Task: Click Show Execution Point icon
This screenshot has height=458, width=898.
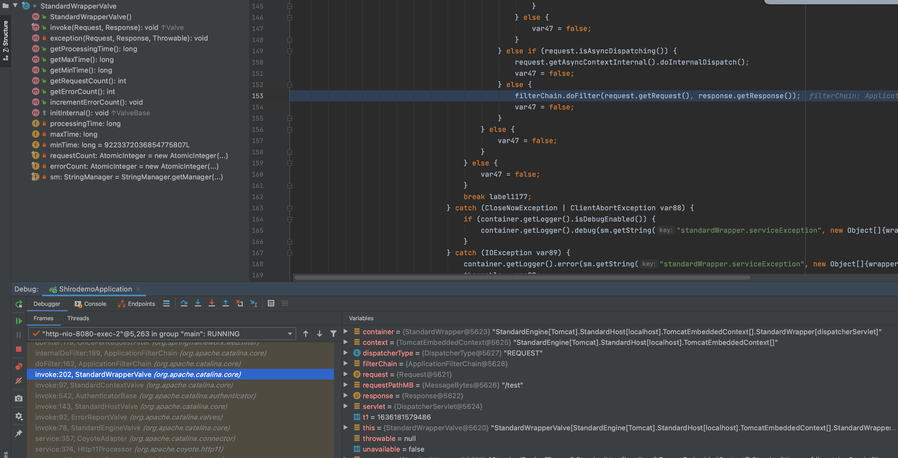Action: pyautogui.click(x=167, y=303)
